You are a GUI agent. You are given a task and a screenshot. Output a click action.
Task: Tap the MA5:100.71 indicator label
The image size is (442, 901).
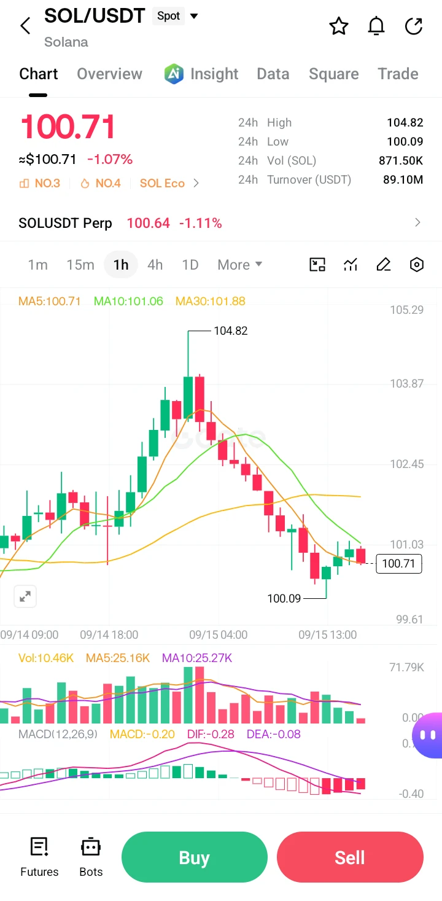click(x=50, y=301)
